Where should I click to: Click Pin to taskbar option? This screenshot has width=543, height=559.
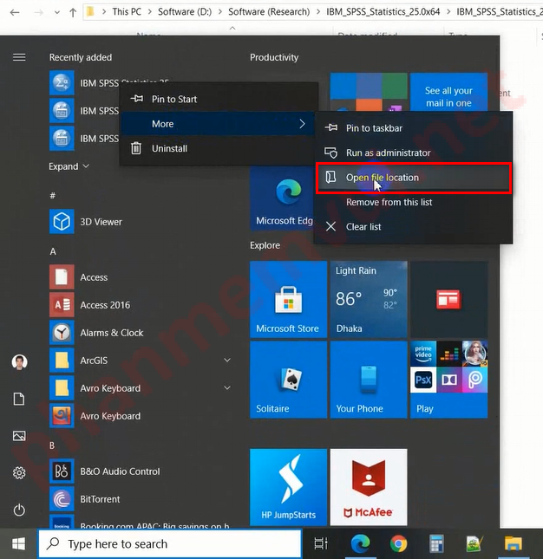click(x=374, y=128)
